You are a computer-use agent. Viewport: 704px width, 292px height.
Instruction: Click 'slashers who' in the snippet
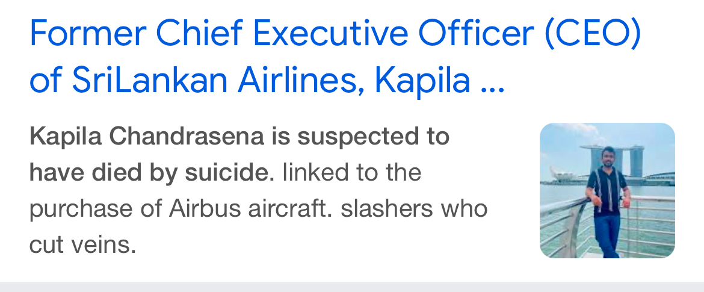(x=414, y=209)
